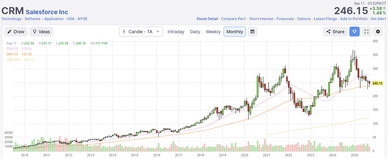
Task: Open the Salesforce Inc company link
Action: tap(47, 12)
